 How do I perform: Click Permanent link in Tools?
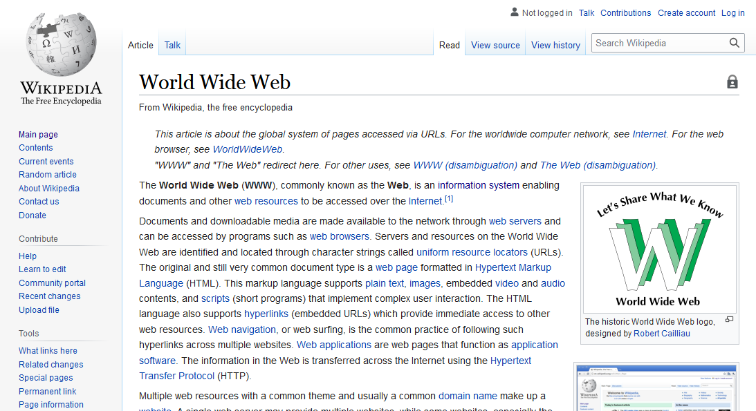[48, 391]
